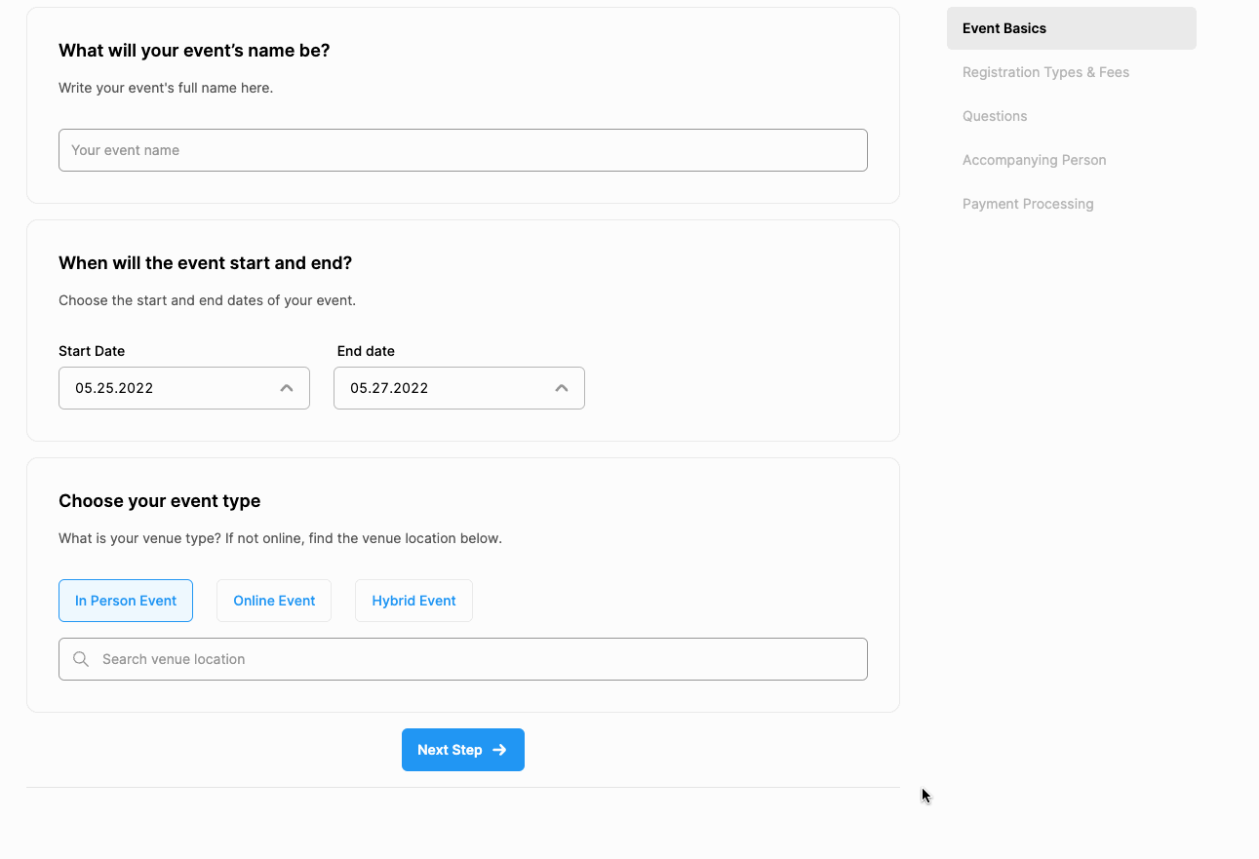Open the Payment Processing step
This screenshot has width=1259, height=859.
pyautogui.click(x=1028, y=204)
